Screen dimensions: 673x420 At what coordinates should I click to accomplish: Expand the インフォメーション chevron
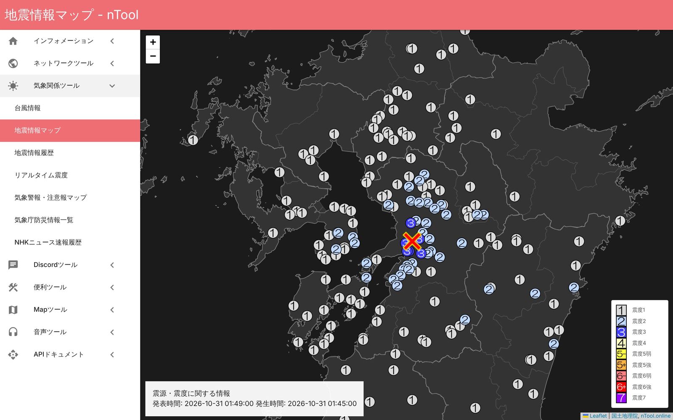click(x=112, y=41)
